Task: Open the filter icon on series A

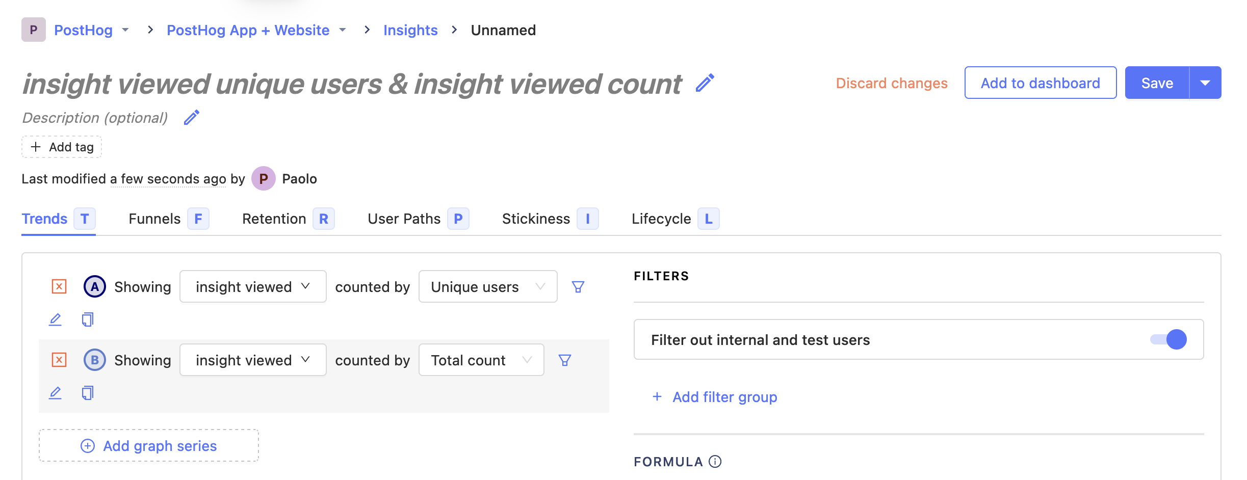Action: (x=578, y=286)
